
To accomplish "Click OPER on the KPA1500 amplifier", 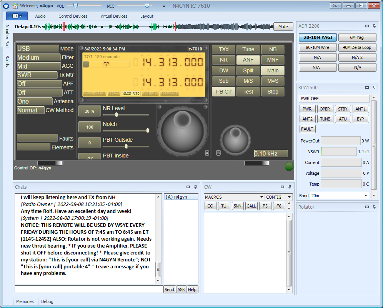I will pyautogui.click(x=325, y=109).
